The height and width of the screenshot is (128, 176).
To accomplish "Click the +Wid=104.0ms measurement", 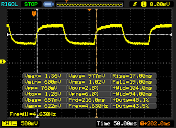I will click(x=132, y=88).
